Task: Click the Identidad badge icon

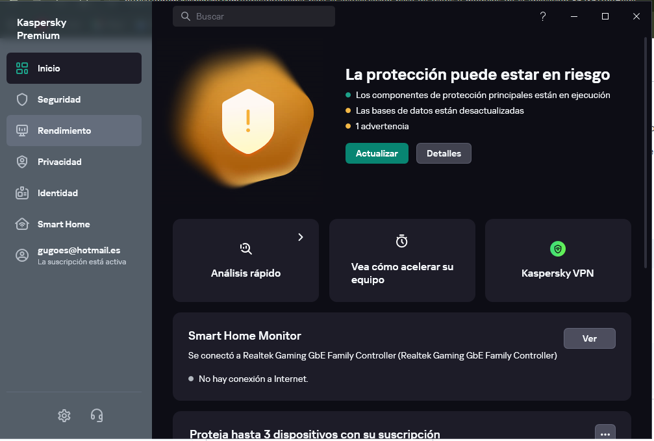Action: tap(22, 193)
